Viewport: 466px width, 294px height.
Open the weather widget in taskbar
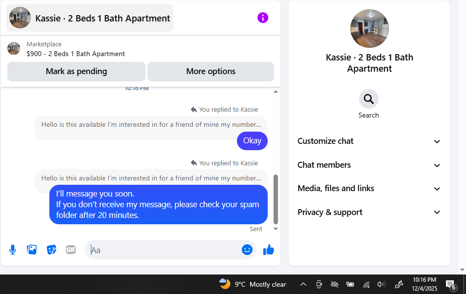click(253, 284)
